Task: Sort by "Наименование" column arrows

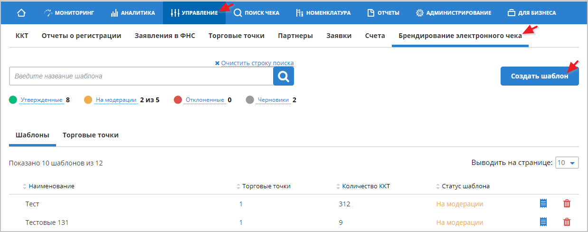Action: (25, 186)
